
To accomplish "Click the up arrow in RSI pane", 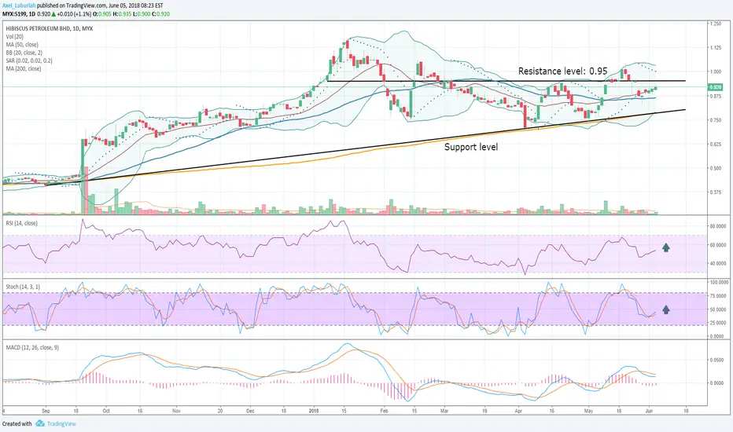I will pos(666,247).
